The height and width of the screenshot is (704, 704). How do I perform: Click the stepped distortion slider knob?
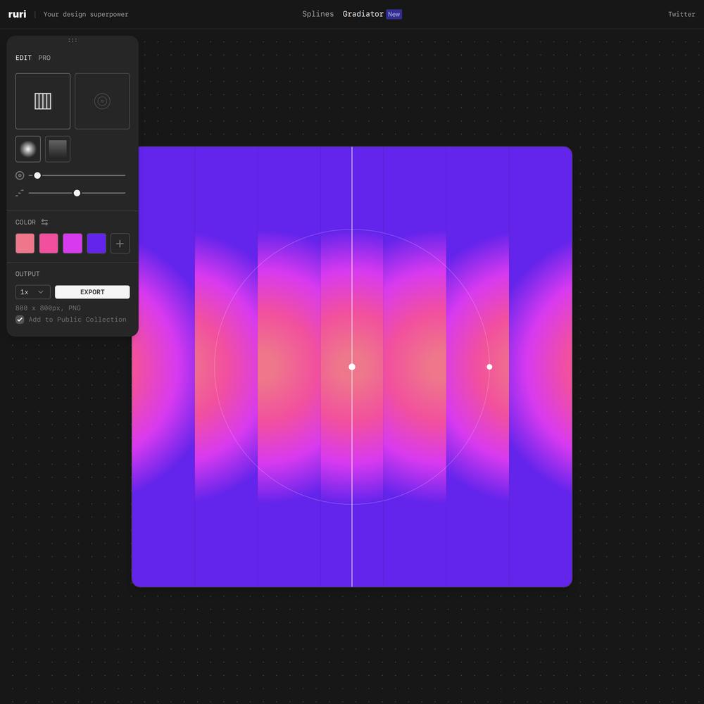click(x=77, y=193)
